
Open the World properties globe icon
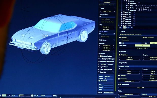pos(129,27)
